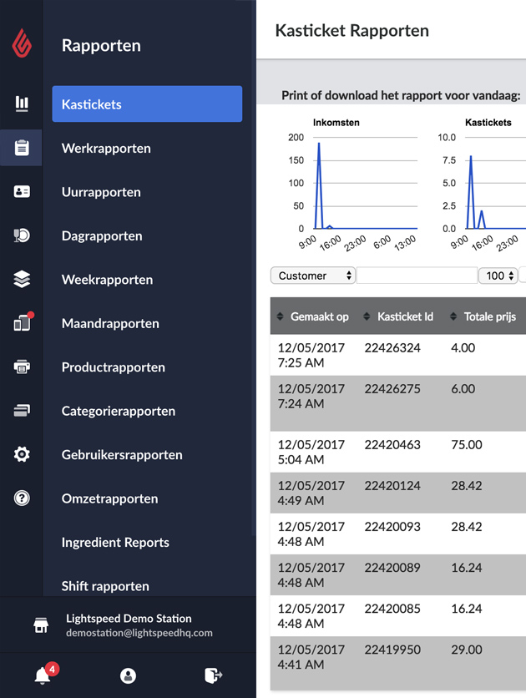526x698 pixels.
Task: Select Gebruikersrapporten
Action: point(122,455)
